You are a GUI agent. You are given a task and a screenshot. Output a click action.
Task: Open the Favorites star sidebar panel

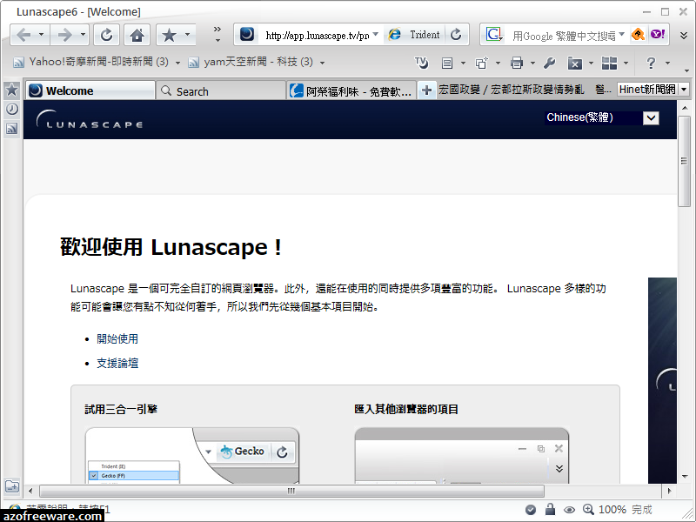click(12, 90)
